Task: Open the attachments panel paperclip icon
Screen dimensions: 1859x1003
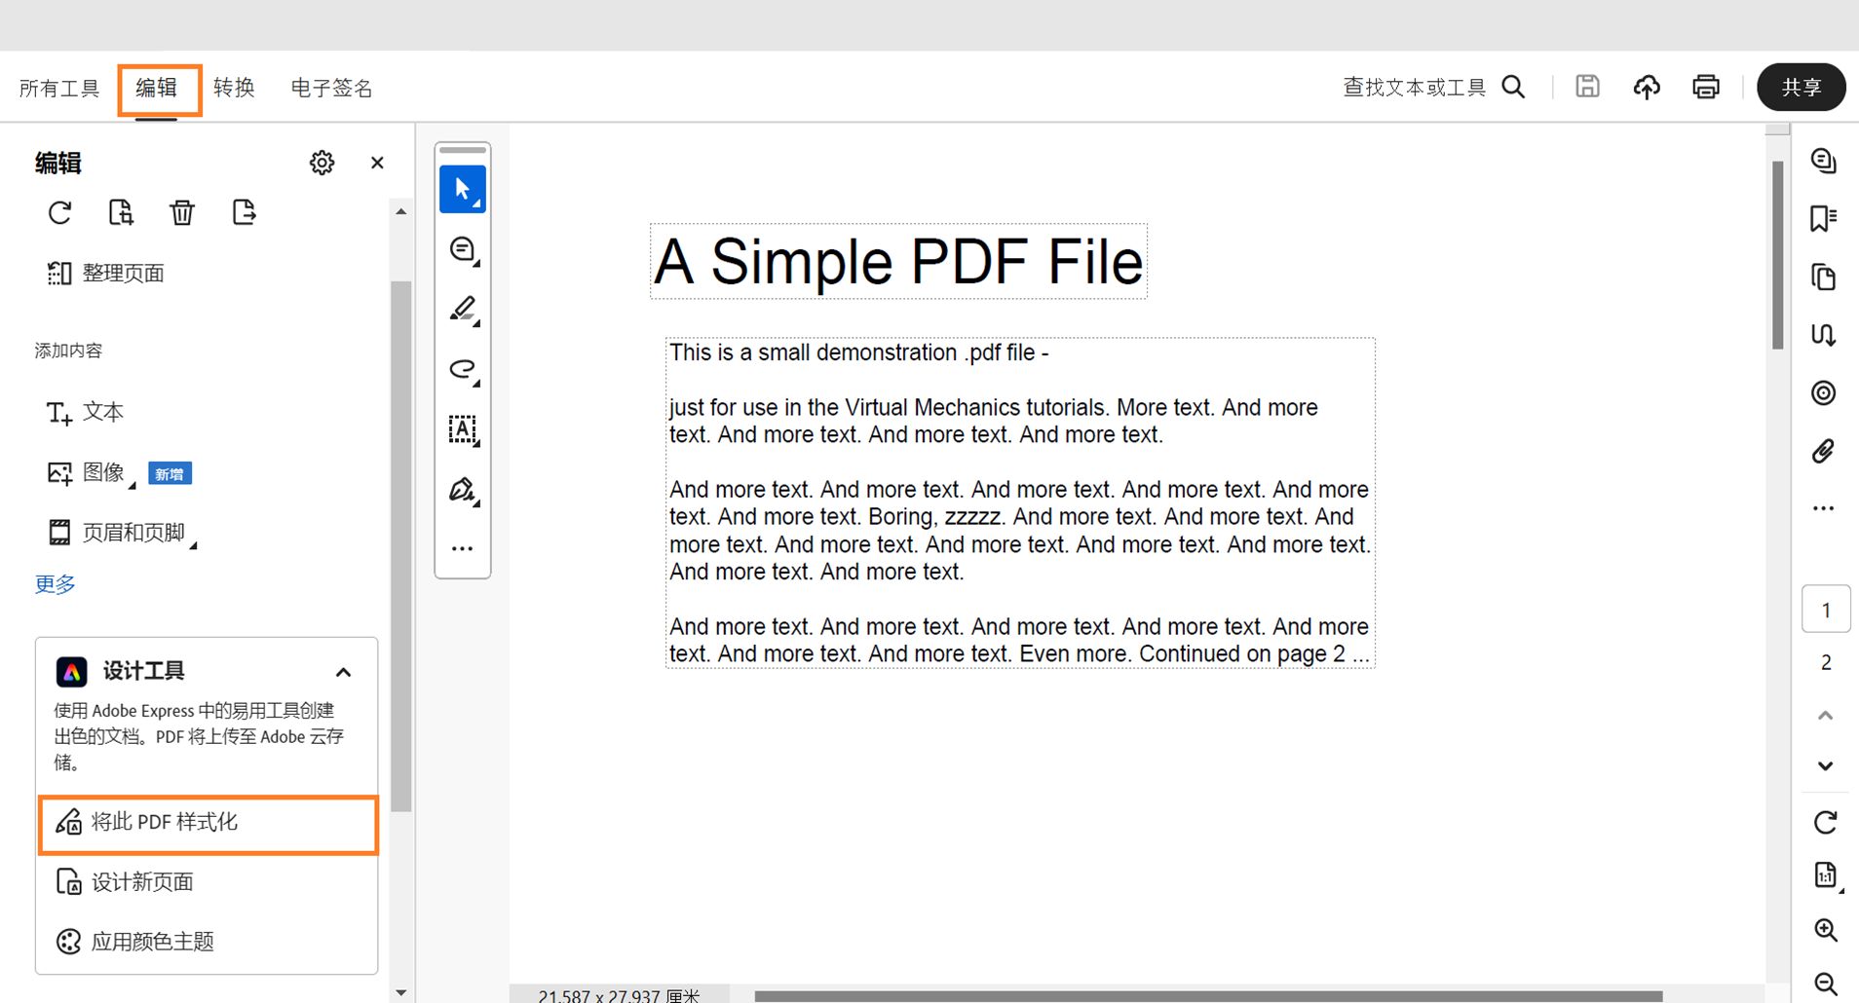Action: pos(1823,451)
